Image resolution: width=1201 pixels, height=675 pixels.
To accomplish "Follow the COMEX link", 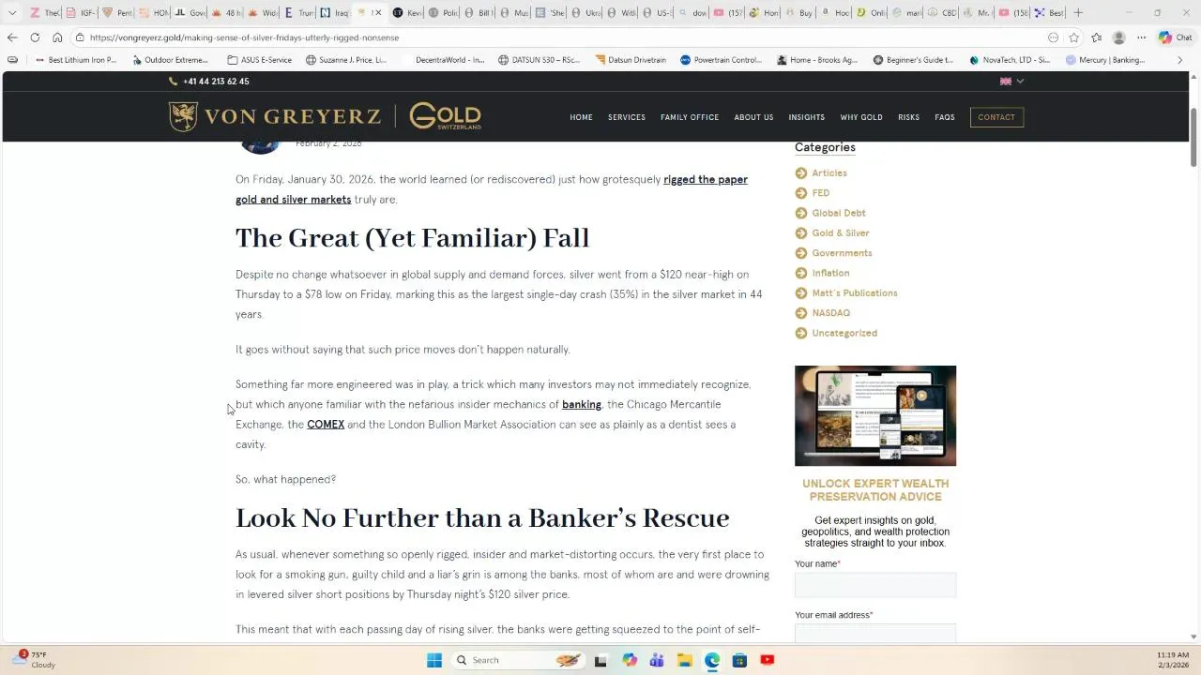I will (x=326, y=425).
